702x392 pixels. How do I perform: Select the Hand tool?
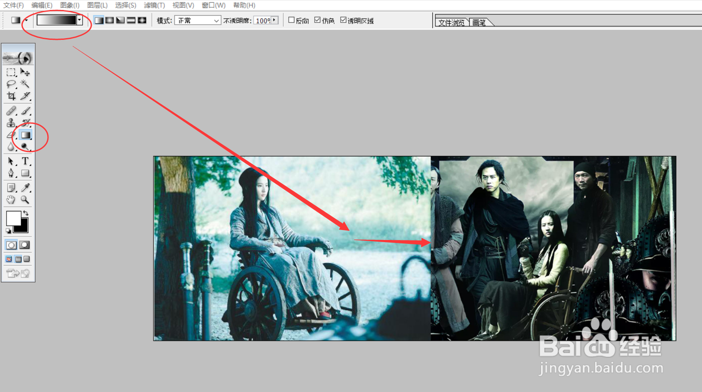click(x=11, y=200)
